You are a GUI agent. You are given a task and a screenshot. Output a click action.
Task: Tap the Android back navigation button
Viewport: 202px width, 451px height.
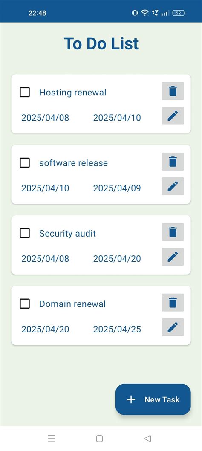point(147,438)
